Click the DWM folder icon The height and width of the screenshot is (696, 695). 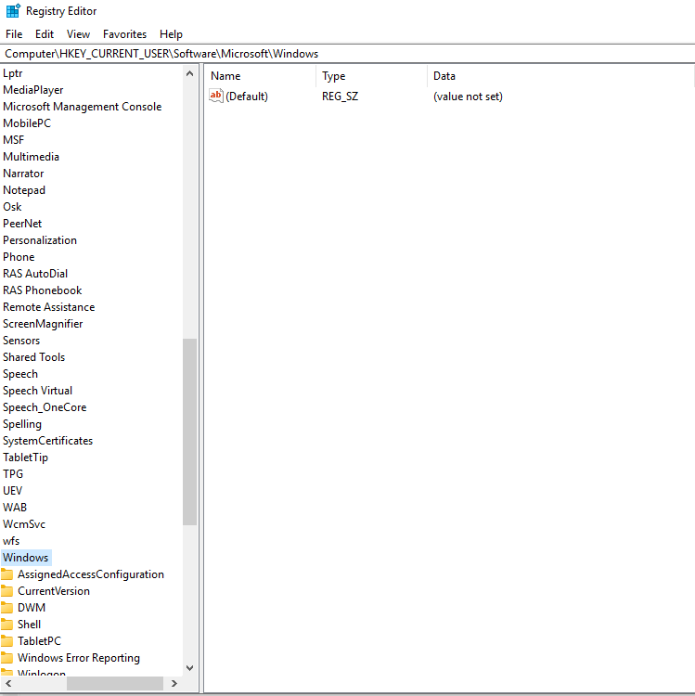point(6,608)
